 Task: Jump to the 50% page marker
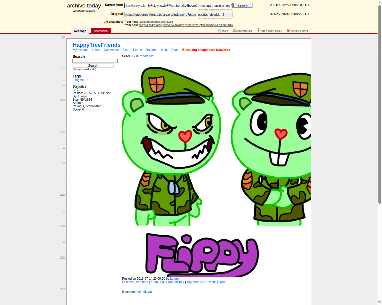63,194
